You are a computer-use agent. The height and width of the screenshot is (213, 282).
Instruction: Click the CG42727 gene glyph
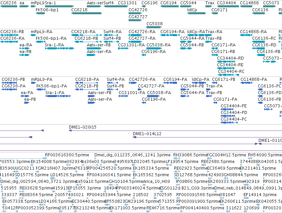click(135, 20)
